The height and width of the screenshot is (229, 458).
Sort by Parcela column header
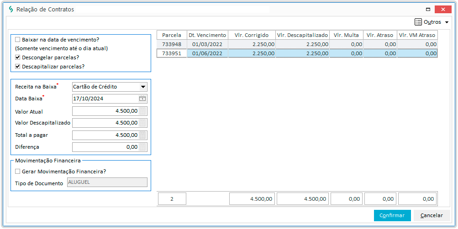point(172,35)
